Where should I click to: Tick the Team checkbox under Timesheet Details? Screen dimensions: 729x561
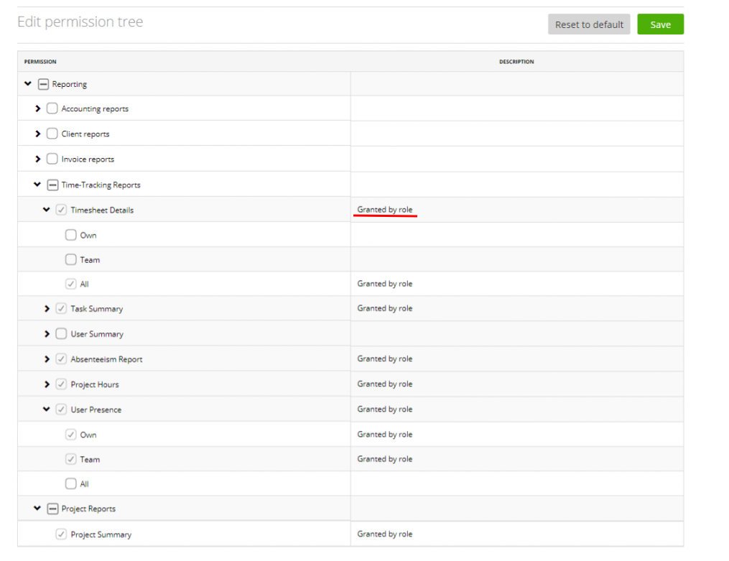pos(70,259)
